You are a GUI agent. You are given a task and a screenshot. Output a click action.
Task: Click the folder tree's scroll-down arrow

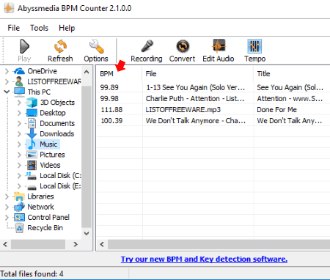click(87, 233)
